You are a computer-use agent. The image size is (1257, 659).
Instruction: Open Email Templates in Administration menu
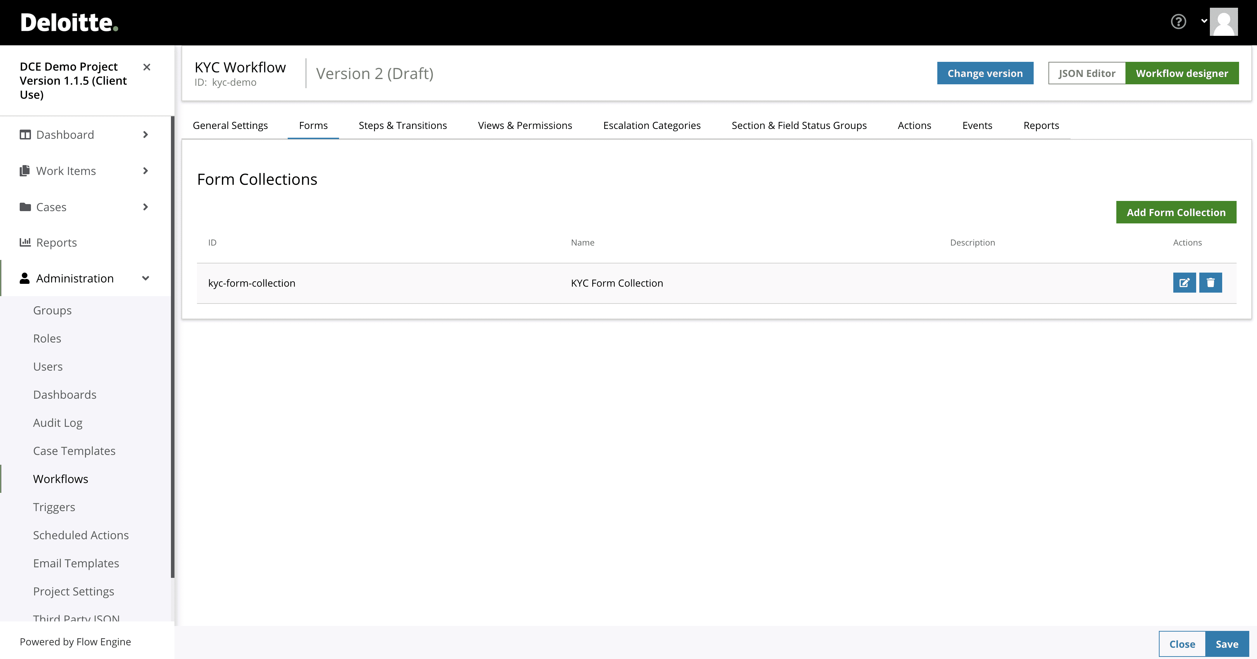76,563
